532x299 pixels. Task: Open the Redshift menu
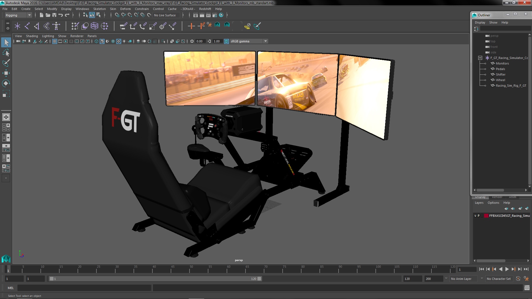205,9
